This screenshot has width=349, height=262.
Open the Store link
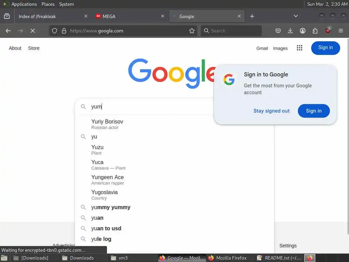pos(34,48)
